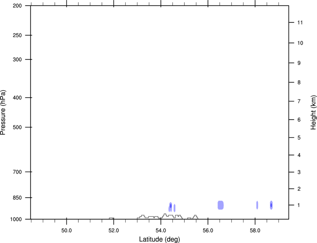
Task: Click the Height (km) axis title
Action: [313, 112]
